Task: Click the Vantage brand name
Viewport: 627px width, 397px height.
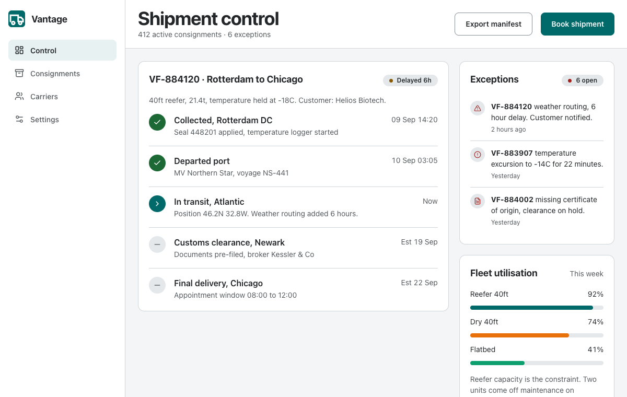Action: tap(49, 19)
